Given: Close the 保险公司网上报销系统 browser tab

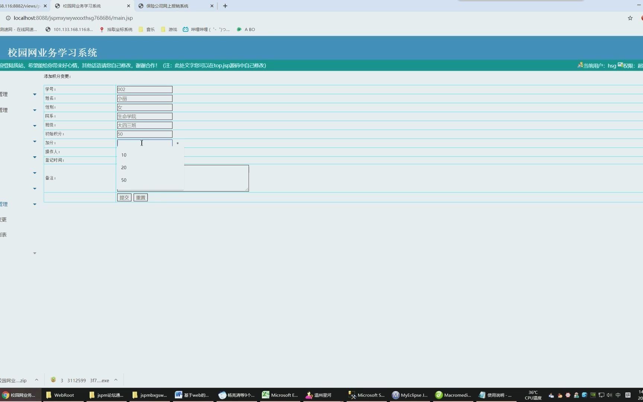Looking at the screenshot, I should [212, 6].
